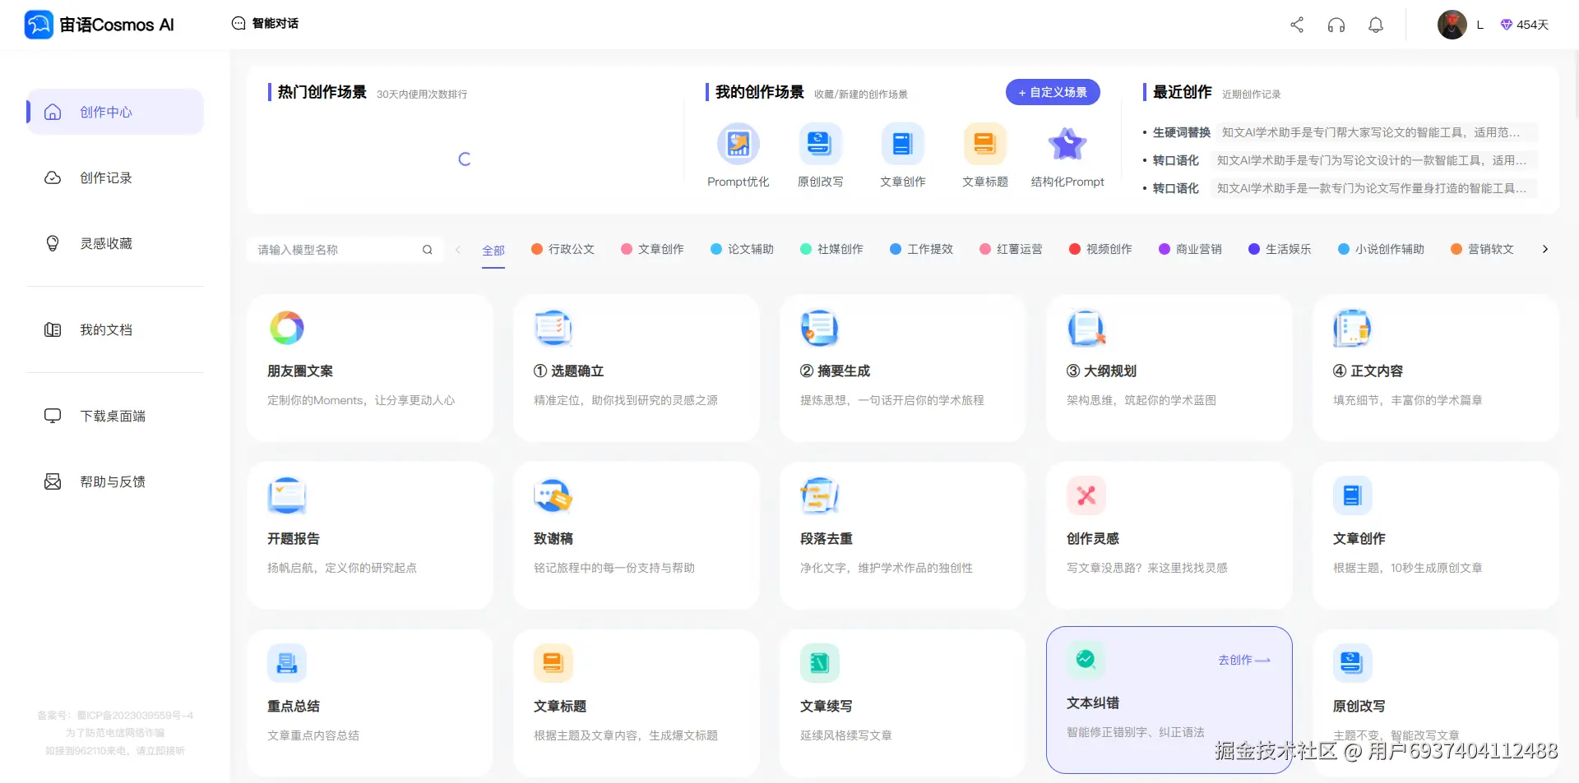Image resolution: width=1579 pixels, height=783 pixels.
Task: Click the 创作灵感 card title
Action: click(1093, 539)
